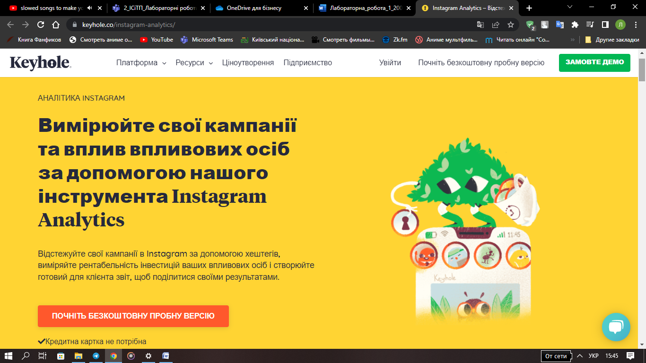Viewport: 646px width, 363px height.
Task: Open Word from the taskbar
Action: coord(166,356)
